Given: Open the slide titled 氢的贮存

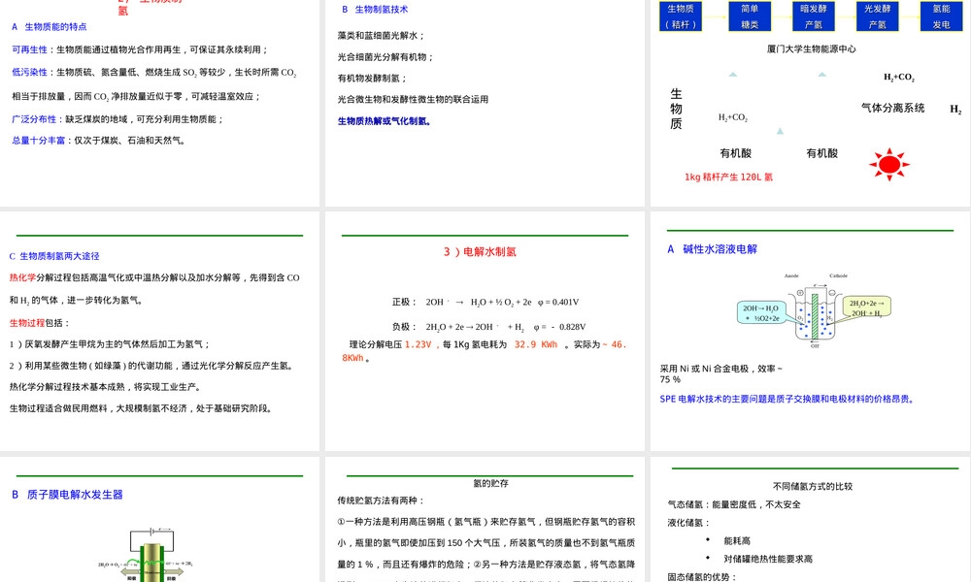Looking at the screenshot, I should 485,519.
